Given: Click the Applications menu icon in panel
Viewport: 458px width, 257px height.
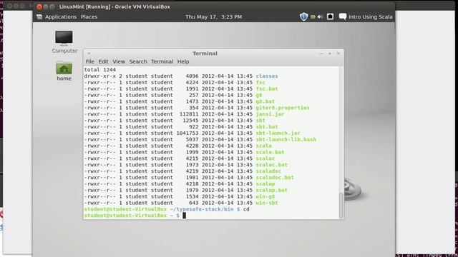Looking at the screenshot, I should point(39,17).
